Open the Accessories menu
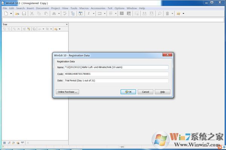 (x=98, y=8)
